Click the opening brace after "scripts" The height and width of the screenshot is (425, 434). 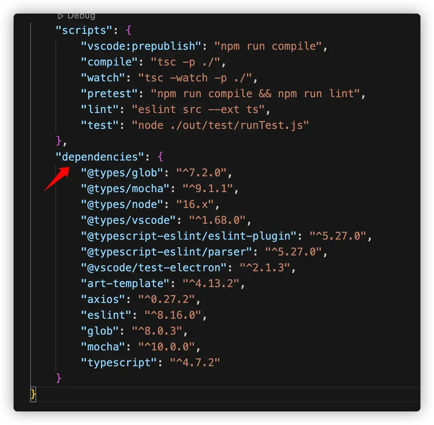(x=128, y=30)
